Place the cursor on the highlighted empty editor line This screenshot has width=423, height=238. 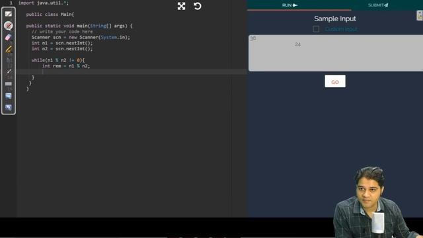pyautogui.click(x=132, y=71)
